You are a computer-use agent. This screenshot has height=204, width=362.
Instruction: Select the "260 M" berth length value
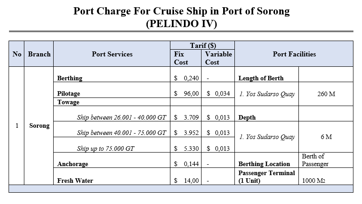326,94
